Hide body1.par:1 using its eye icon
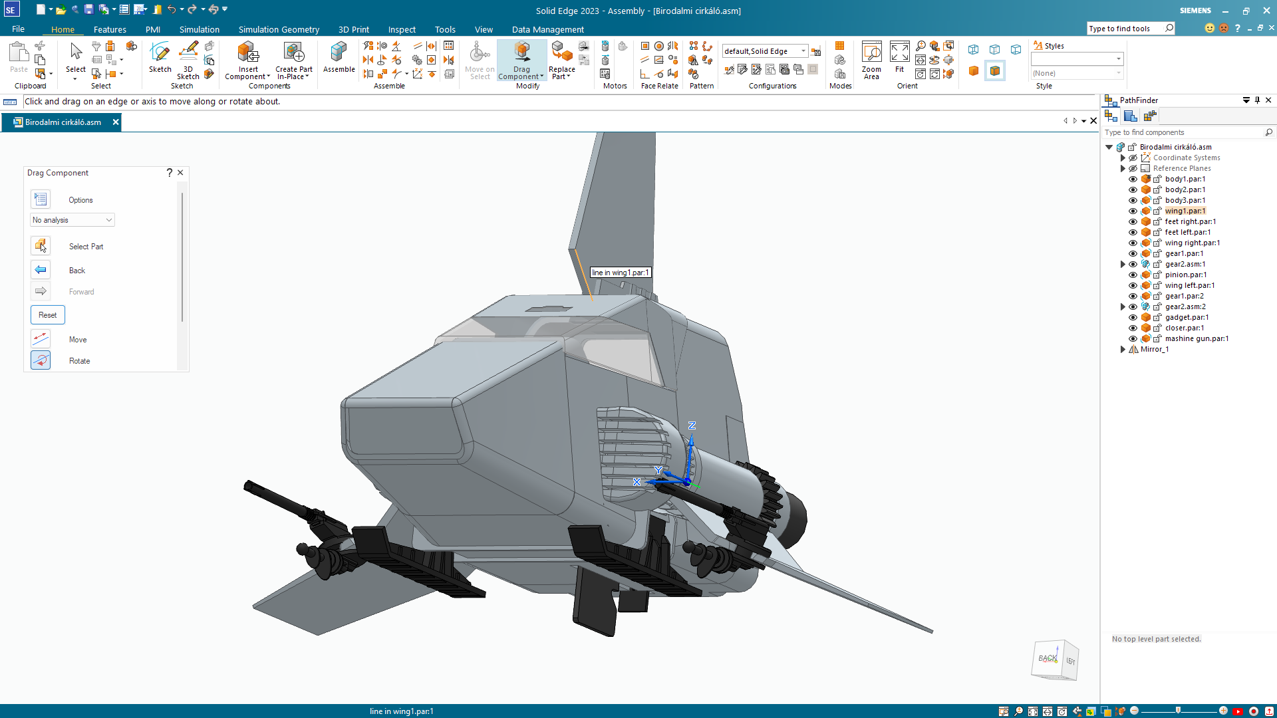 tap(1133, 179)
